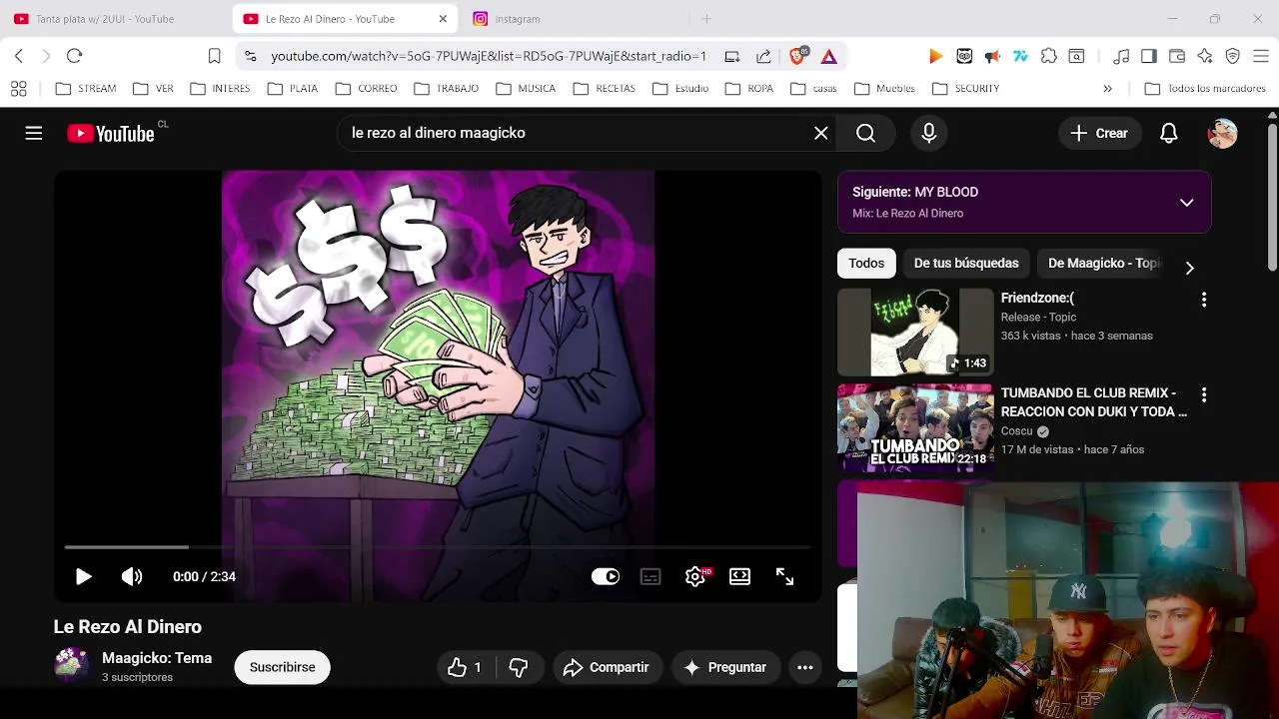This screenshot has height=719, width=1279.
Task: Open the MUSICA bookmarks folder
Action: [x=526, y=89]
